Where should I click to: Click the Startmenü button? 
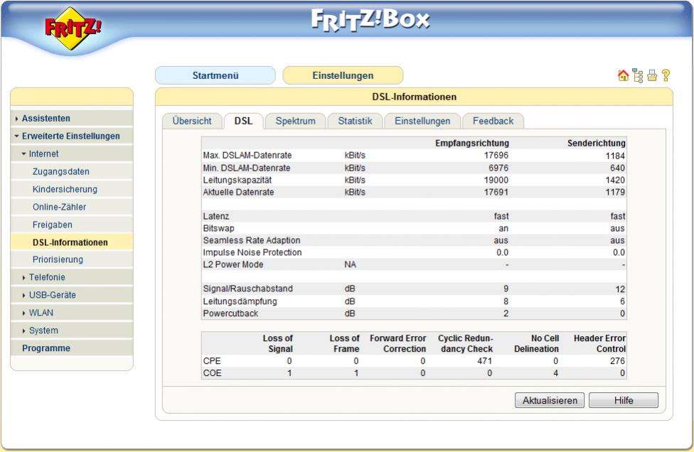(x=215, y=75)
